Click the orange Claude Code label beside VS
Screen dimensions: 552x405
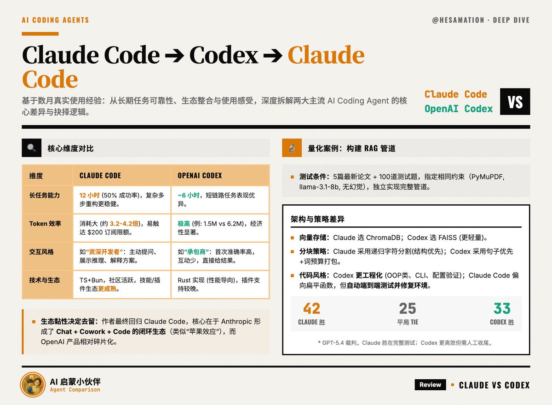455,94
